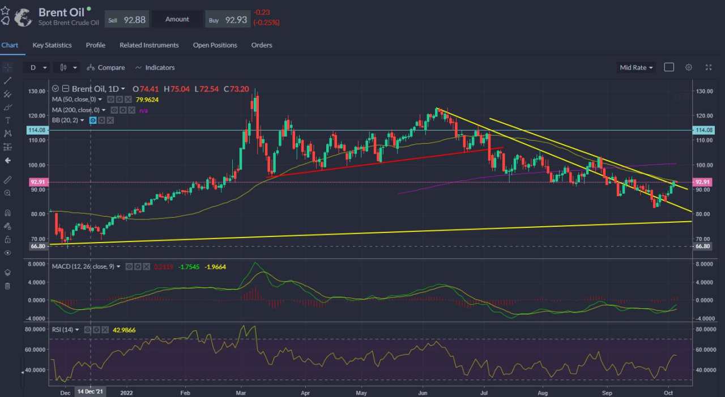The height and width of the screenshot is (397, 725).
Task: Open the Key Statistics tab
Action: point(52,45)
